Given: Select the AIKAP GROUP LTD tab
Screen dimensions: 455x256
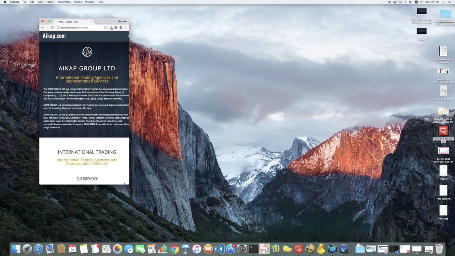Looking at the screenshot, I should pos(74,22).
